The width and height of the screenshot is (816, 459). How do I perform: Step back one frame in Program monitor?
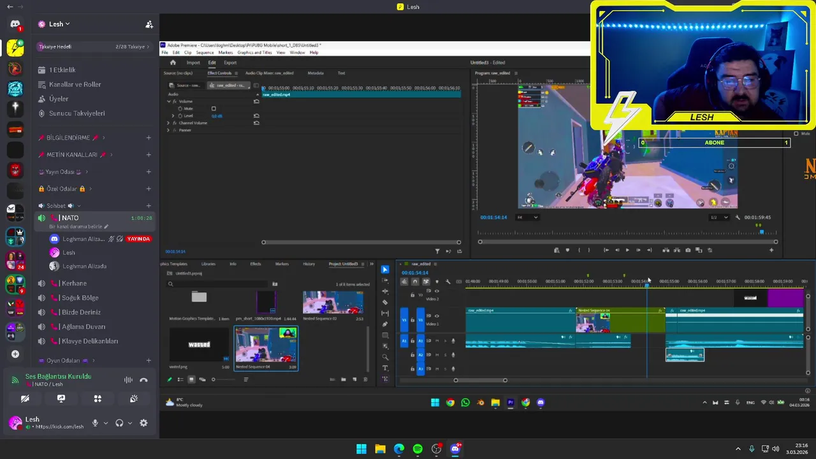(x=616, y=250)
